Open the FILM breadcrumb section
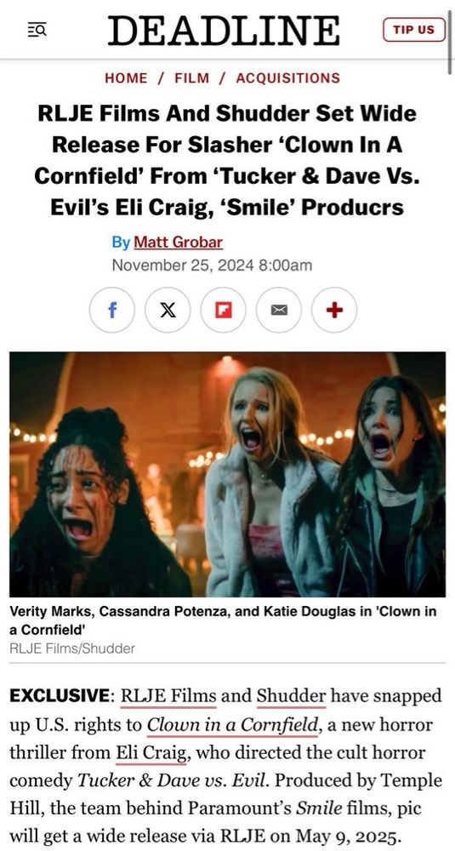 (191, 78)
